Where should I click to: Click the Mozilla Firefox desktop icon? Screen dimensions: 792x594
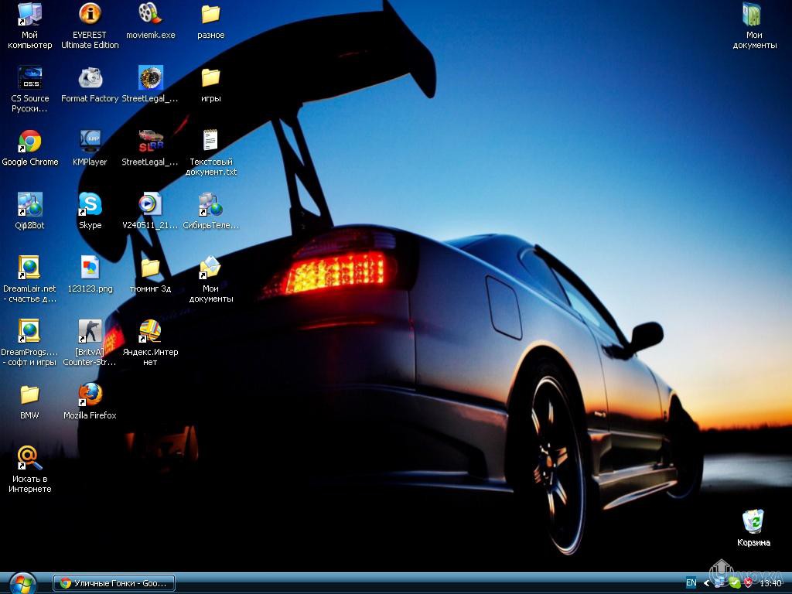click(90, 395)
